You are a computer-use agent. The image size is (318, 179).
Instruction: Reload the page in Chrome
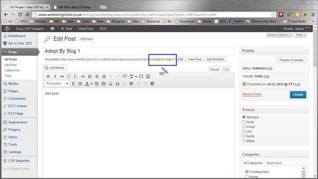point(20,14)
